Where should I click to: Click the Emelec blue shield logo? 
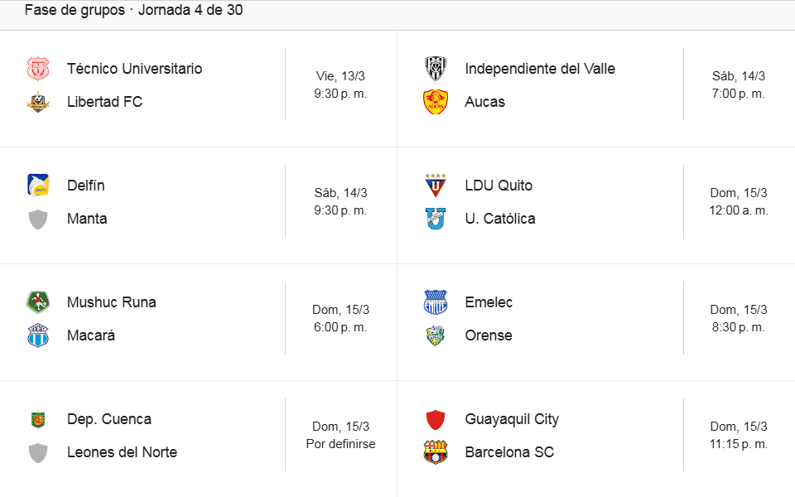(x=436, y=302)
